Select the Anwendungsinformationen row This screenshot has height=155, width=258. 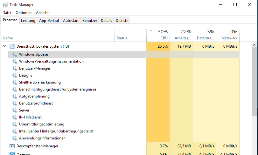pos(123,138)
